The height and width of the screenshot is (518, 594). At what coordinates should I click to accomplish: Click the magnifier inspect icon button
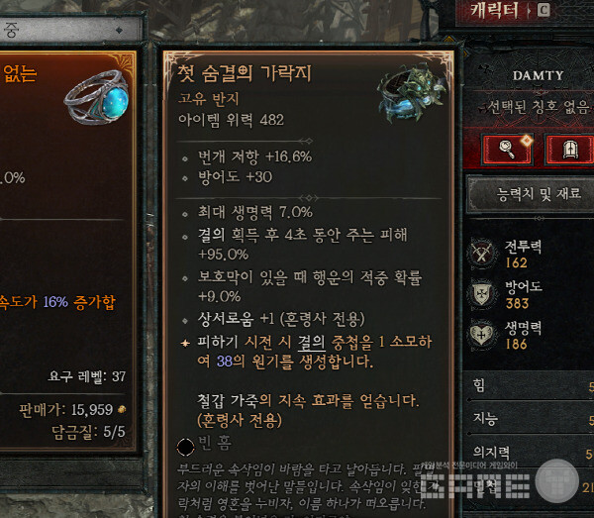(x=507, y=150)
